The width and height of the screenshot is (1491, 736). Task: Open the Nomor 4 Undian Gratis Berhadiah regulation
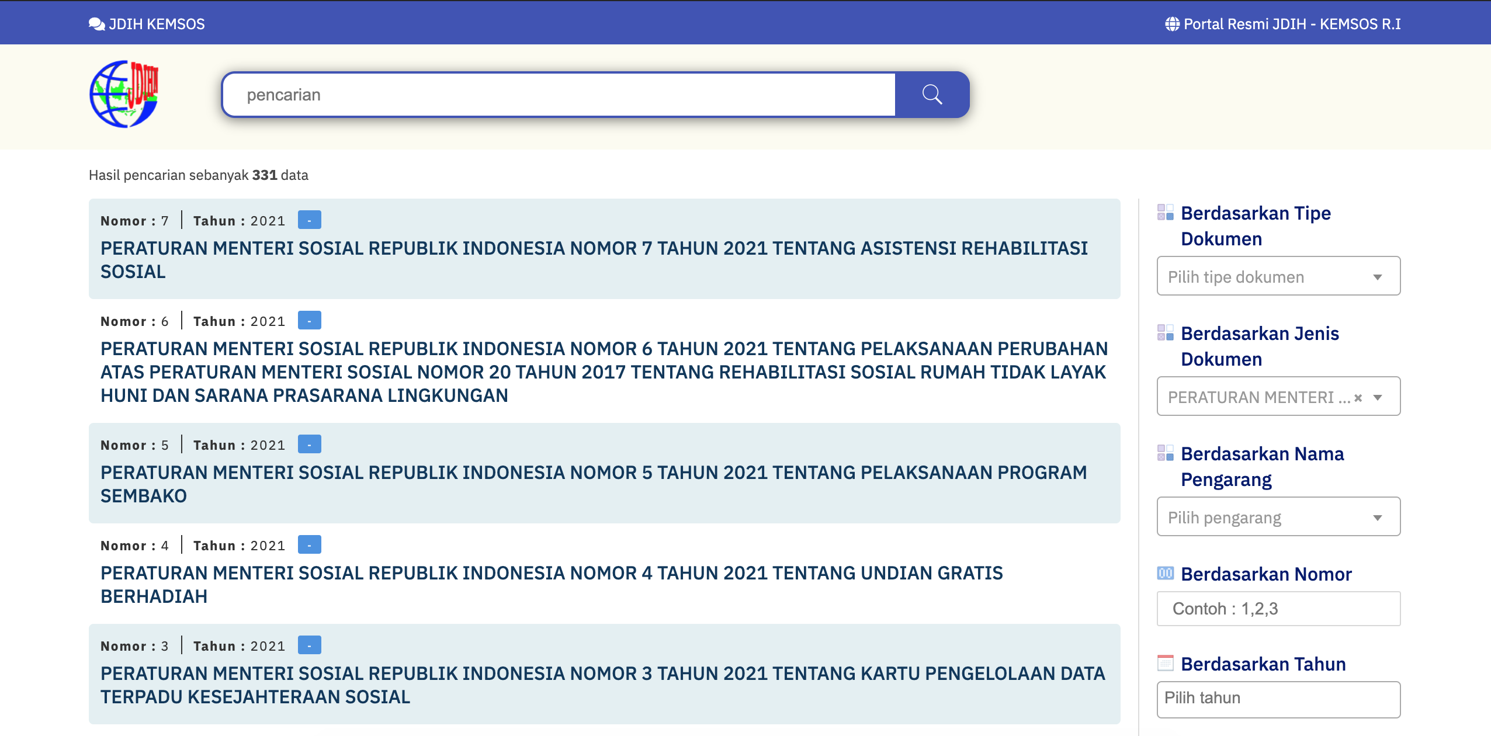coord(552,585)
